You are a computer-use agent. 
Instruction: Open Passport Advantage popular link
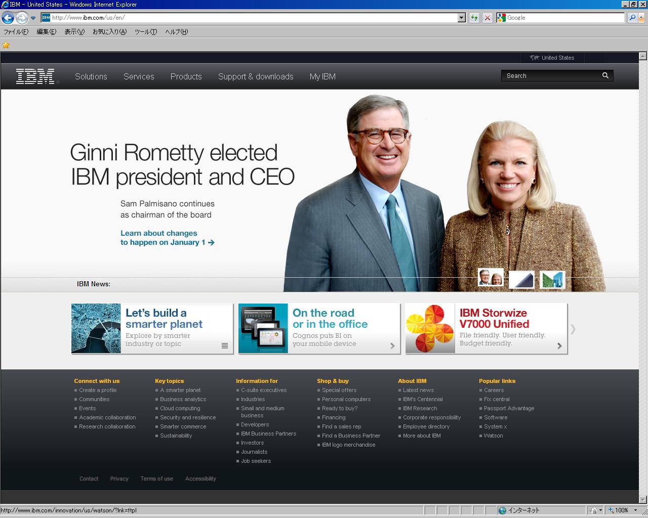(509, 408)
